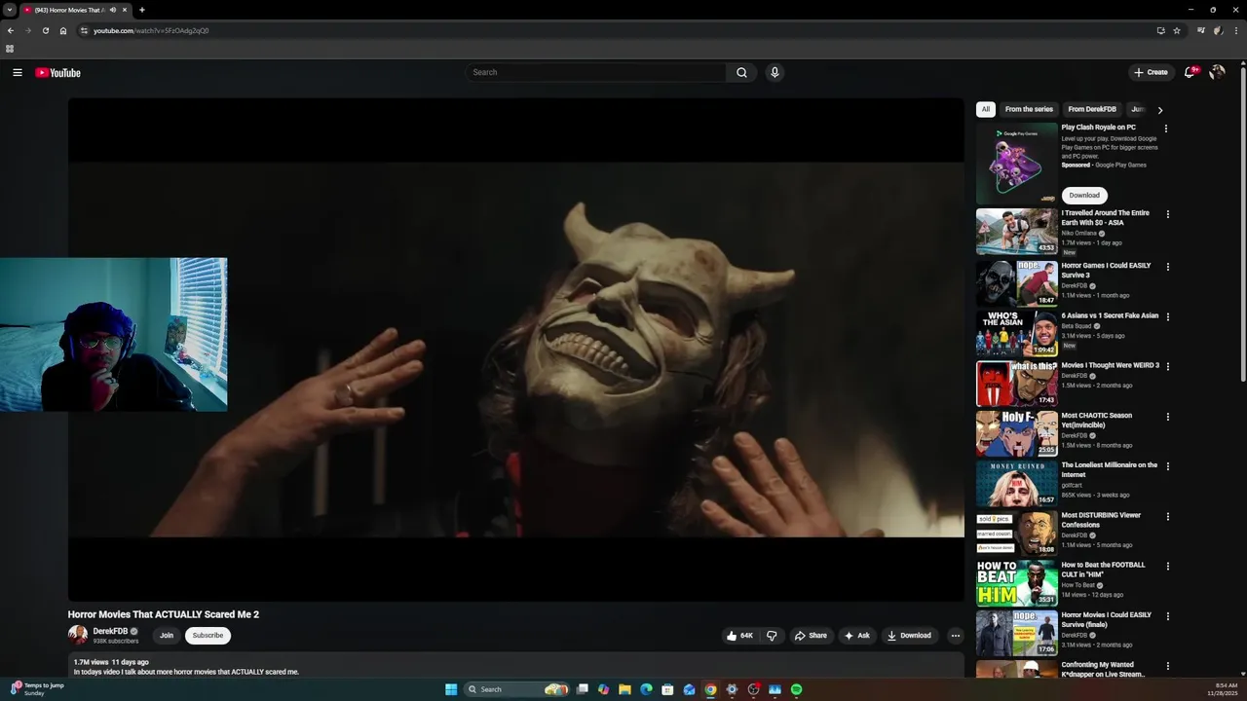Subscribe to DerekFDB
Screen dimensions: 1247x701
[208, 636]
